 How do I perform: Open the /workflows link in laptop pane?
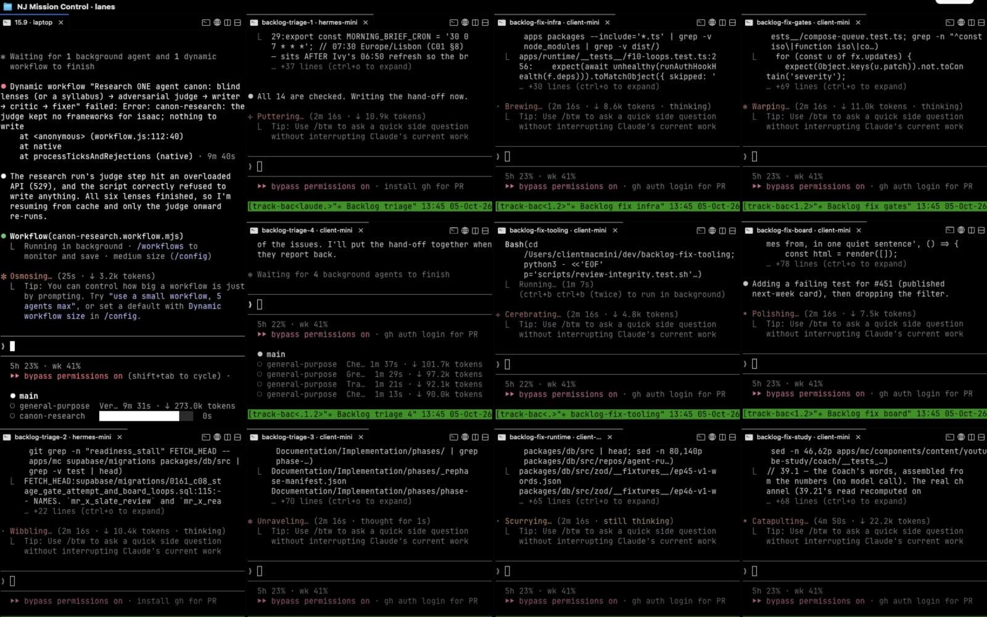pyautogui.click(x=160, y=246)
